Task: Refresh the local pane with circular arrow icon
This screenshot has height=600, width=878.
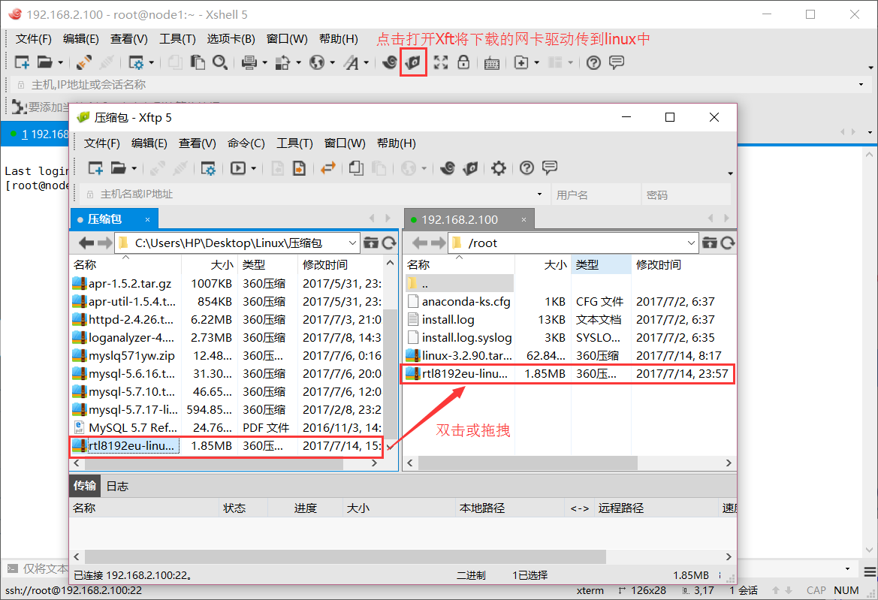Action: (389, 243)
